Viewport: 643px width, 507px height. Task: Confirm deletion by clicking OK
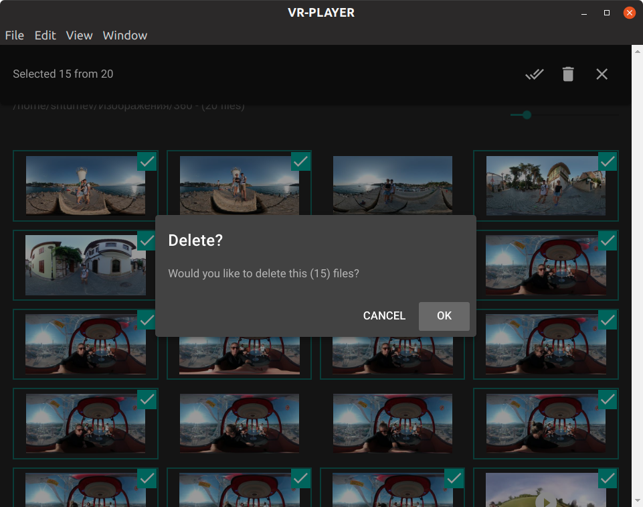click(444, 315)
